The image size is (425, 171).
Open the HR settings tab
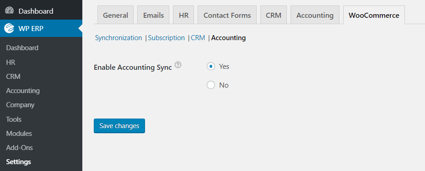(x=183, y=15)
